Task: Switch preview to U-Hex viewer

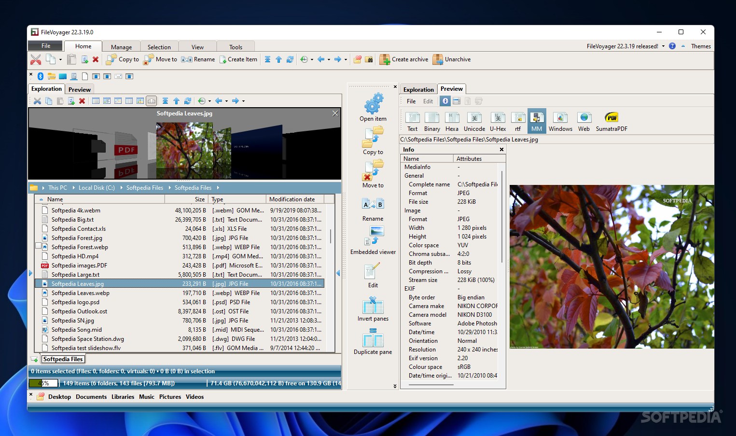Action: [498, 121]
